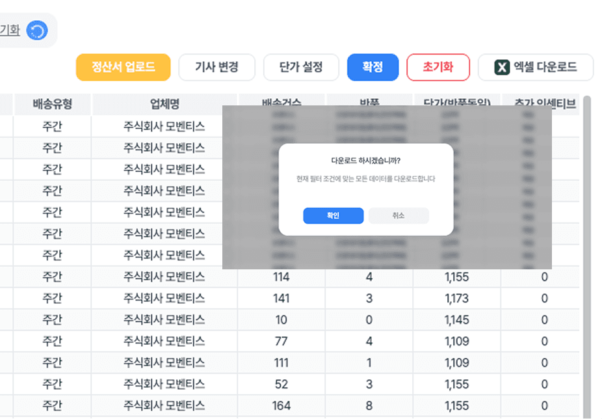This screenshot has width=602, height=419.
Task: Select the row showing 배송건수 141
Action: pos(280,298)
